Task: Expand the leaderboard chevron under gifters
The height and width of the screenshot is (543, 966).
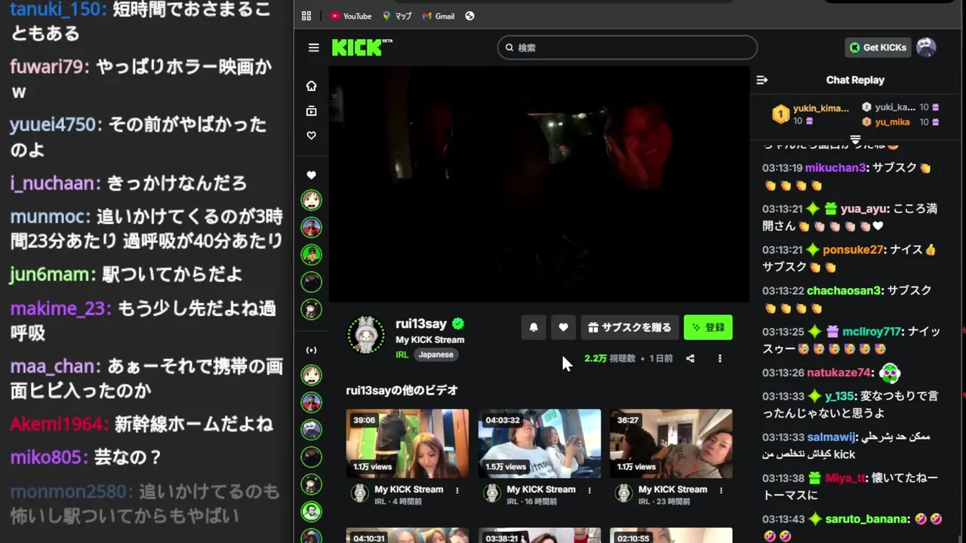Action: pyautogui.click(x=855, y=140)
